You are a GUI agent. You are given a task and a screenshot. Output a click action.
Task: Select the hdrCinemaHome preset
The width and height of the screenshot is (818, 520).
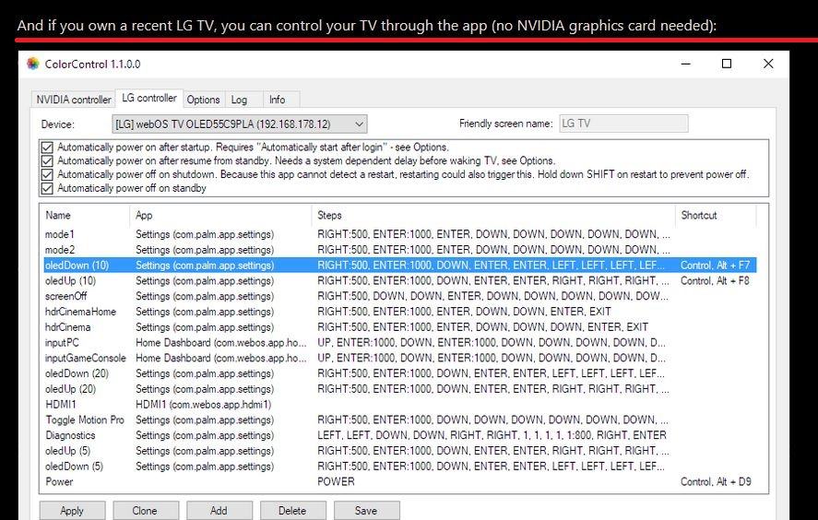pyautogui.click(x=400, y=312)
